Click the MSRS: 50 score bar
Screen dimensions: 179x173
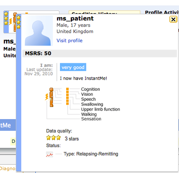click(x=100, y=53)
